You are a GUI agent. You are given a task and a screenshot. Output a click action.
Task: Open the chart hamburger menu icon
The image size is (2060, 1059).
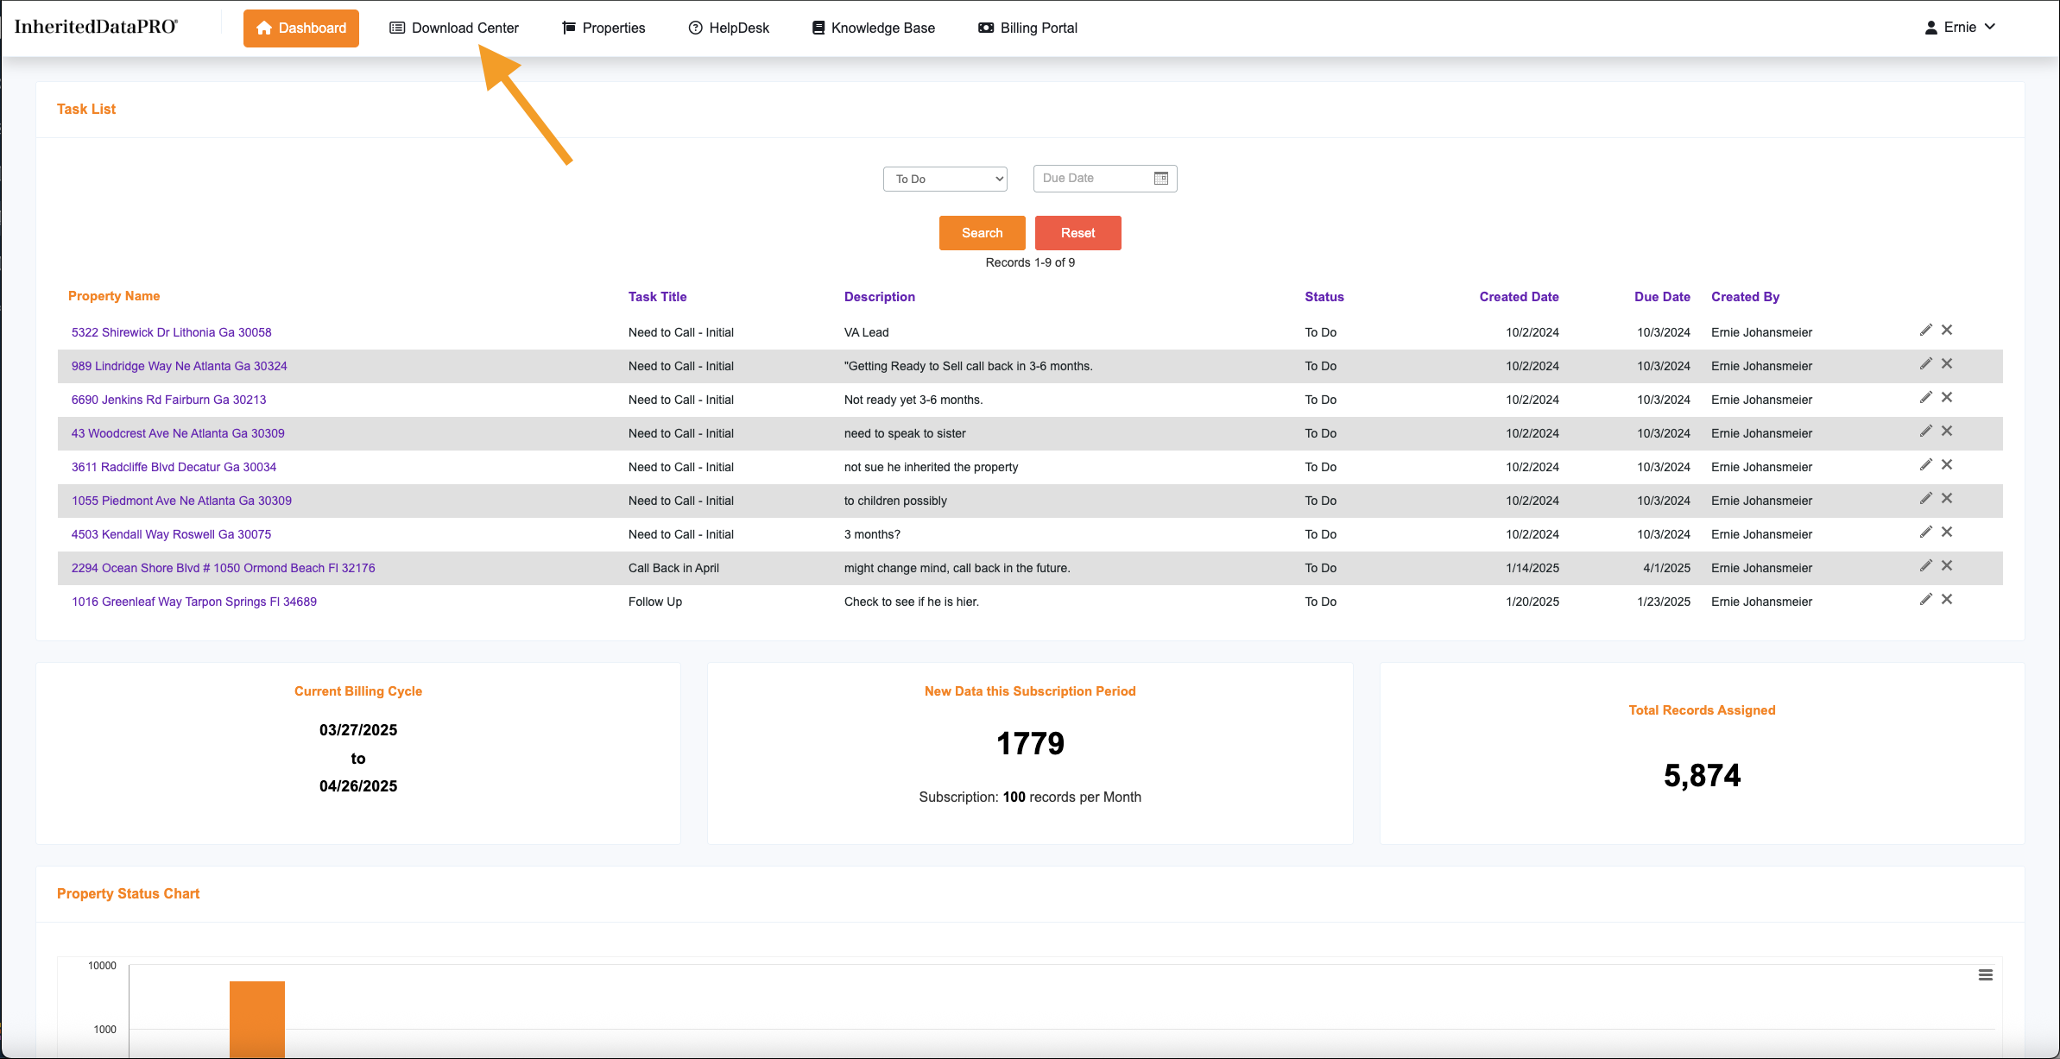(1985, 975)
